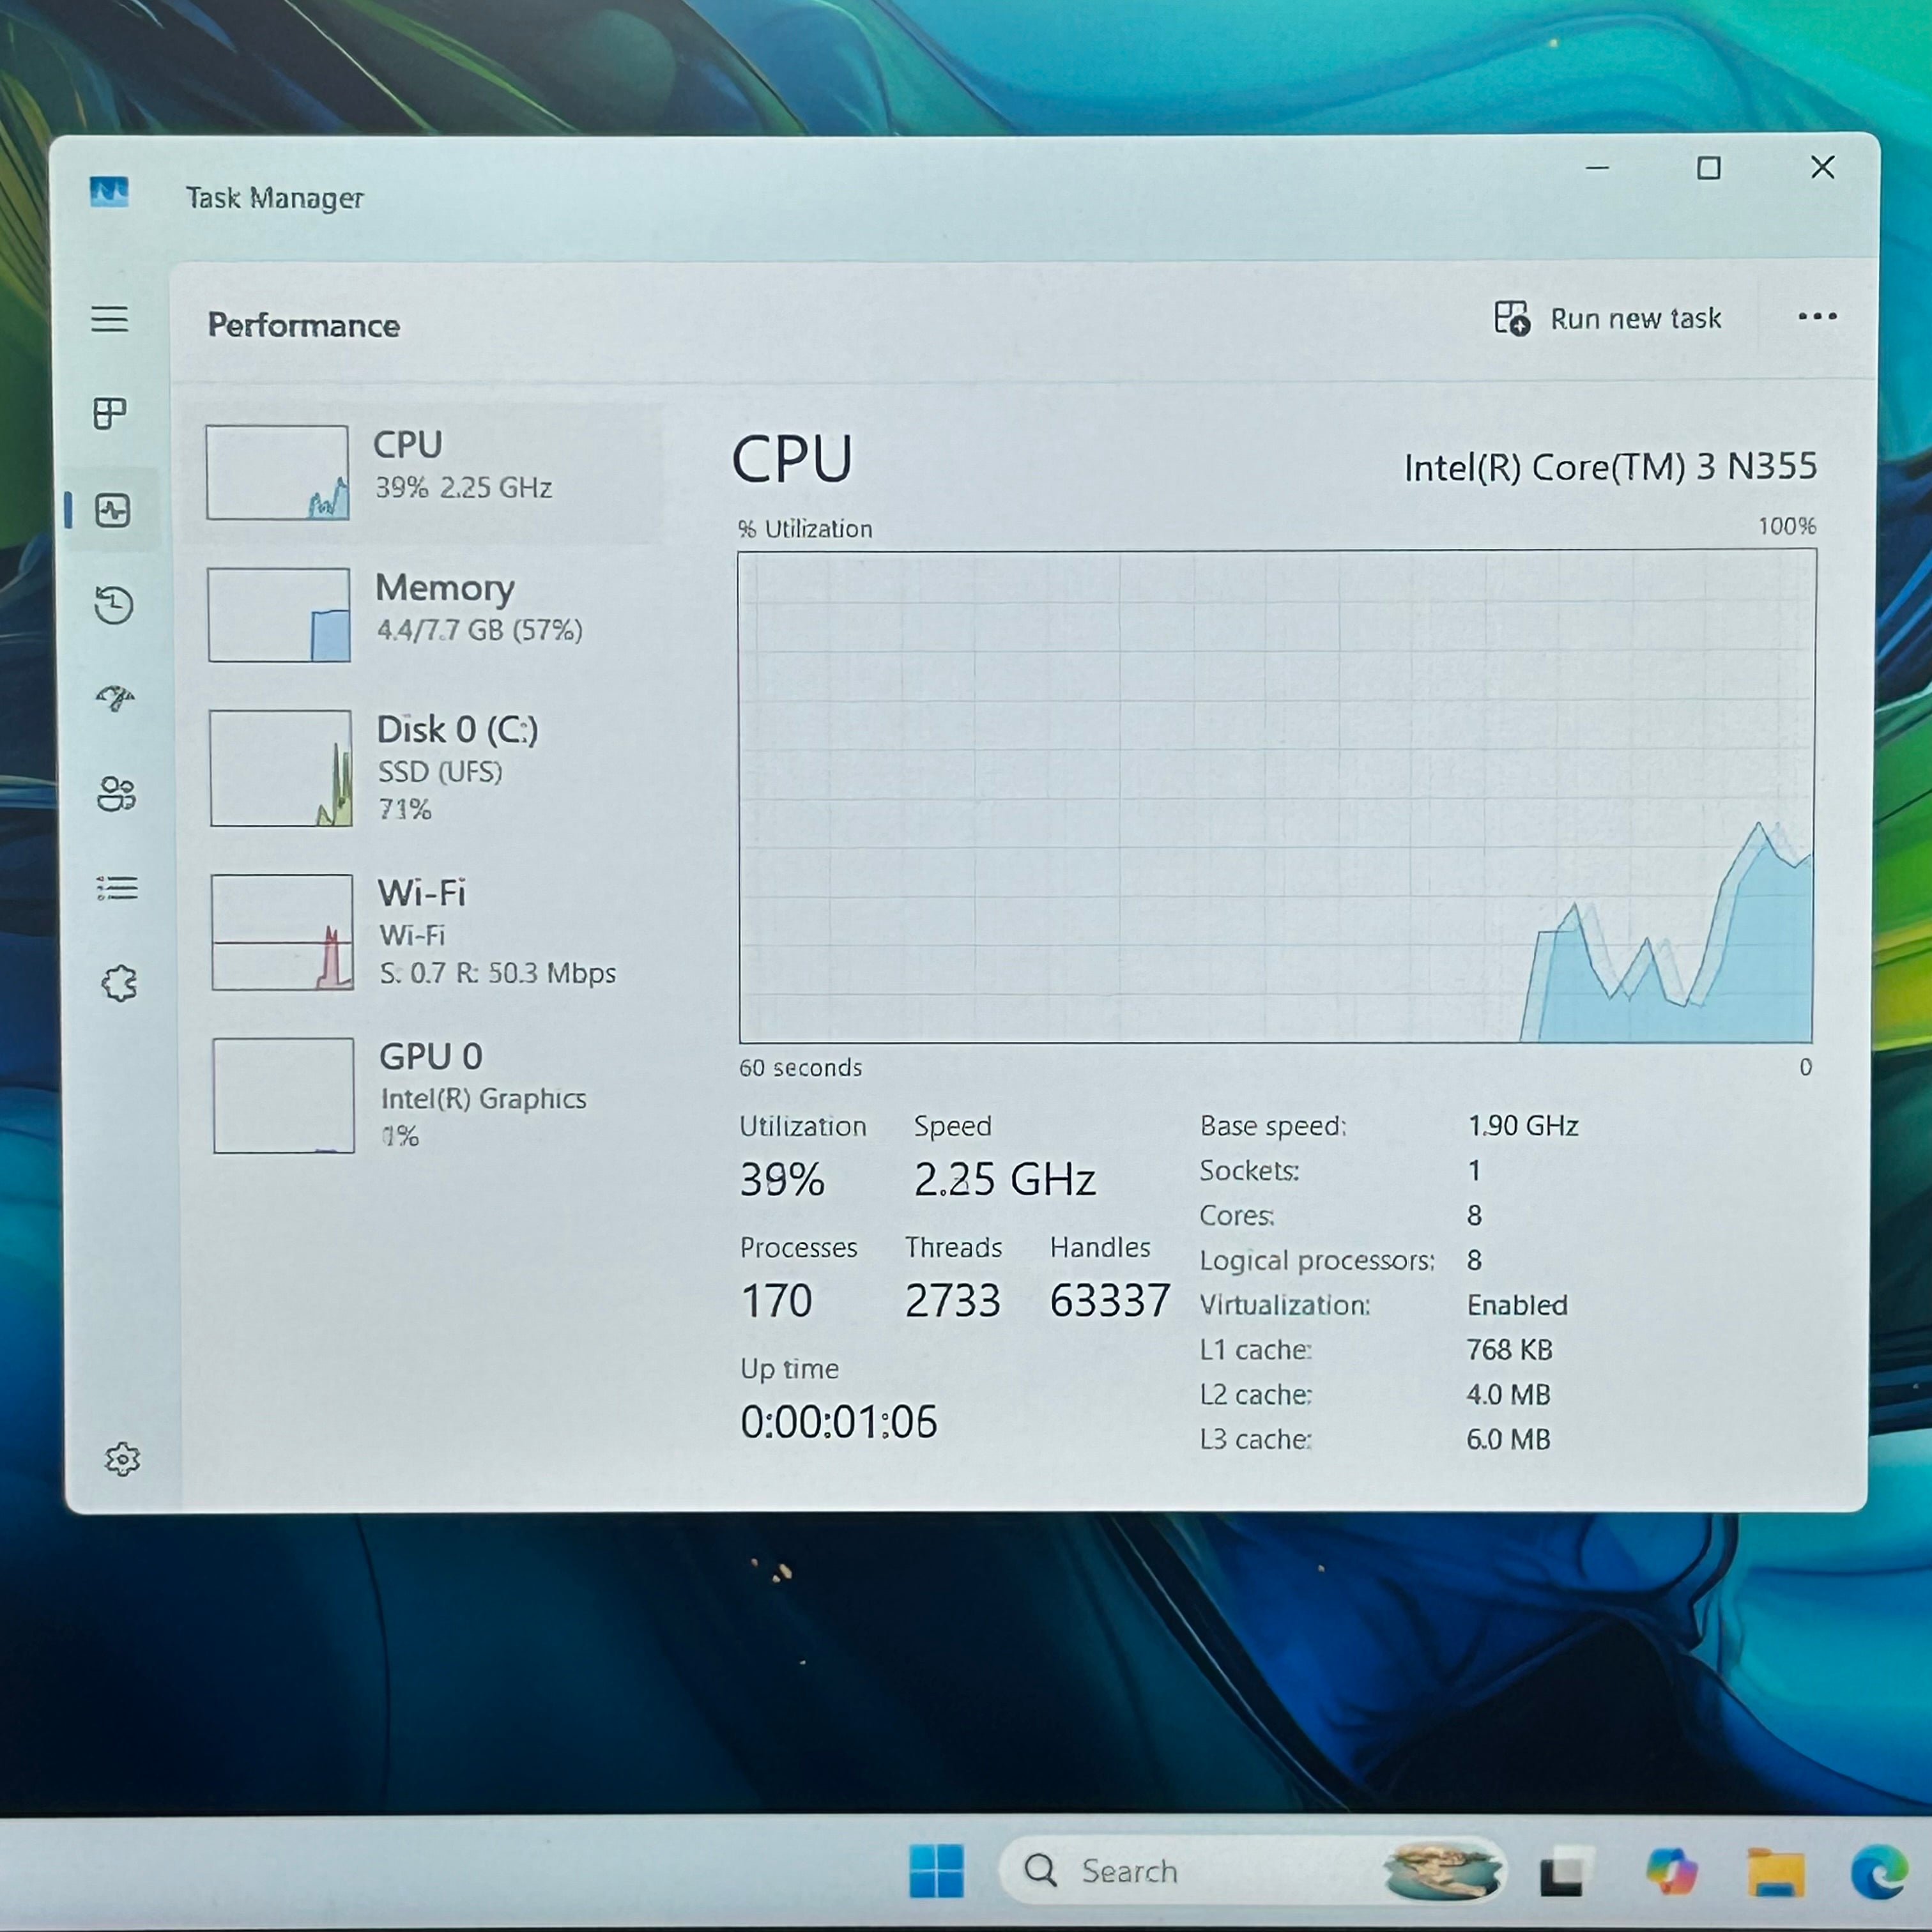This screenshot has height=1932, width=1932.
Task: Click the Intel(R) Core(TM) 3 N355 label
Action: (1610, 467)
